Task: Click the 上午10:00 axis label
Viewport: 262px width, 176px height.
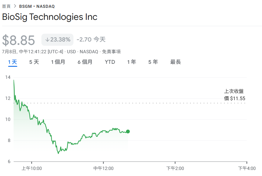Action: (x=31, y=168)
